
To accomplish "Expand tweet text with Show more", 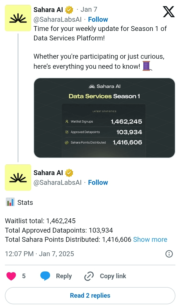I will pyautogui.click(x=150, y=240).
